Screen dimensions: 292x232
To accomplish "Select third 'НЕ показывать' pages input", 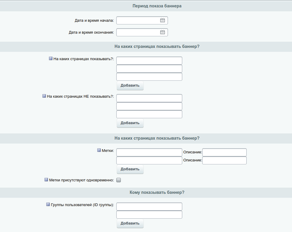I will [149, 114].
